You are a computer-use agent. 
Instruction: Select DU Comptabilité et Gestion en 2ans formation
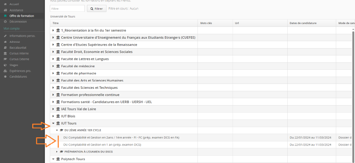[x=121, y=137]
